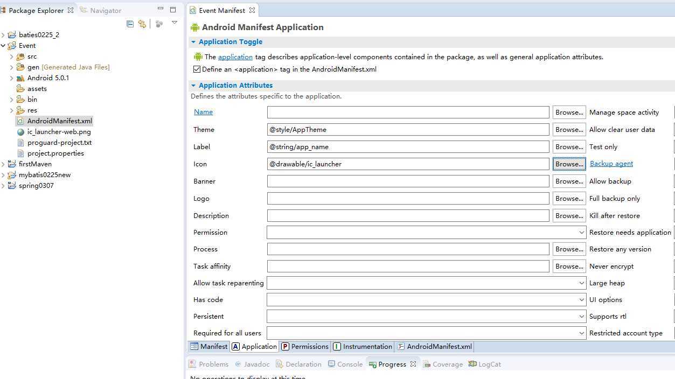Browse for the Logo attribute

[x=569, y=199]
